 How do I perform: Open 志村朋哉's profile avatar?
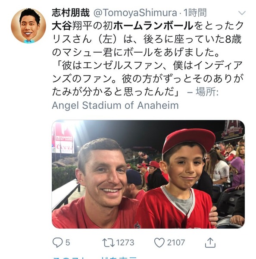pyautogui.click(x=28, y=26)
